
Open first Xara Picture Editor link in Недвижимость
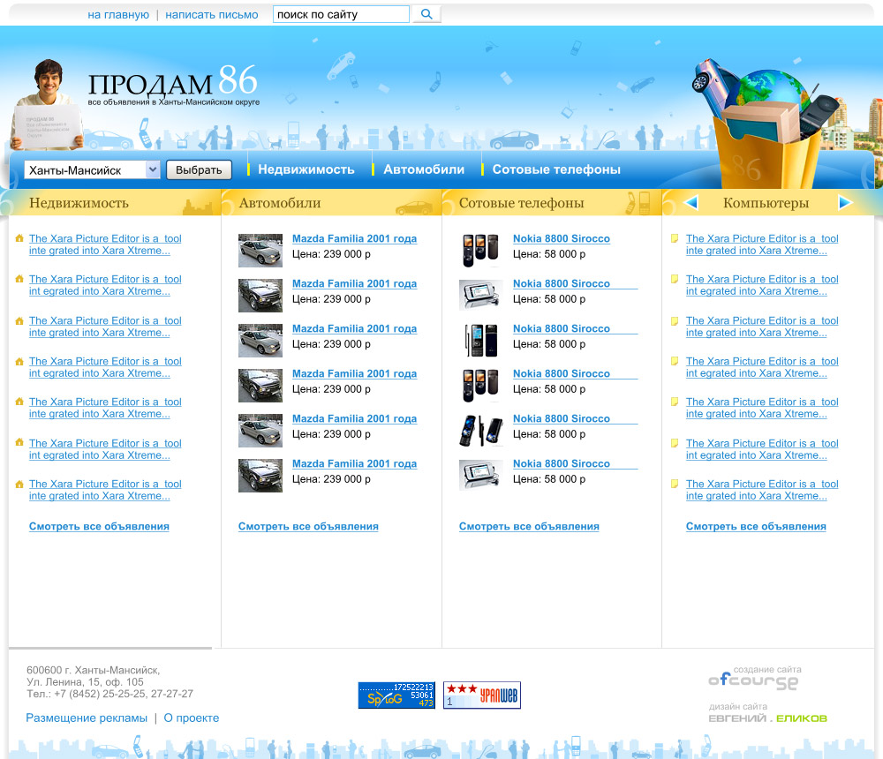pos(105,244)
